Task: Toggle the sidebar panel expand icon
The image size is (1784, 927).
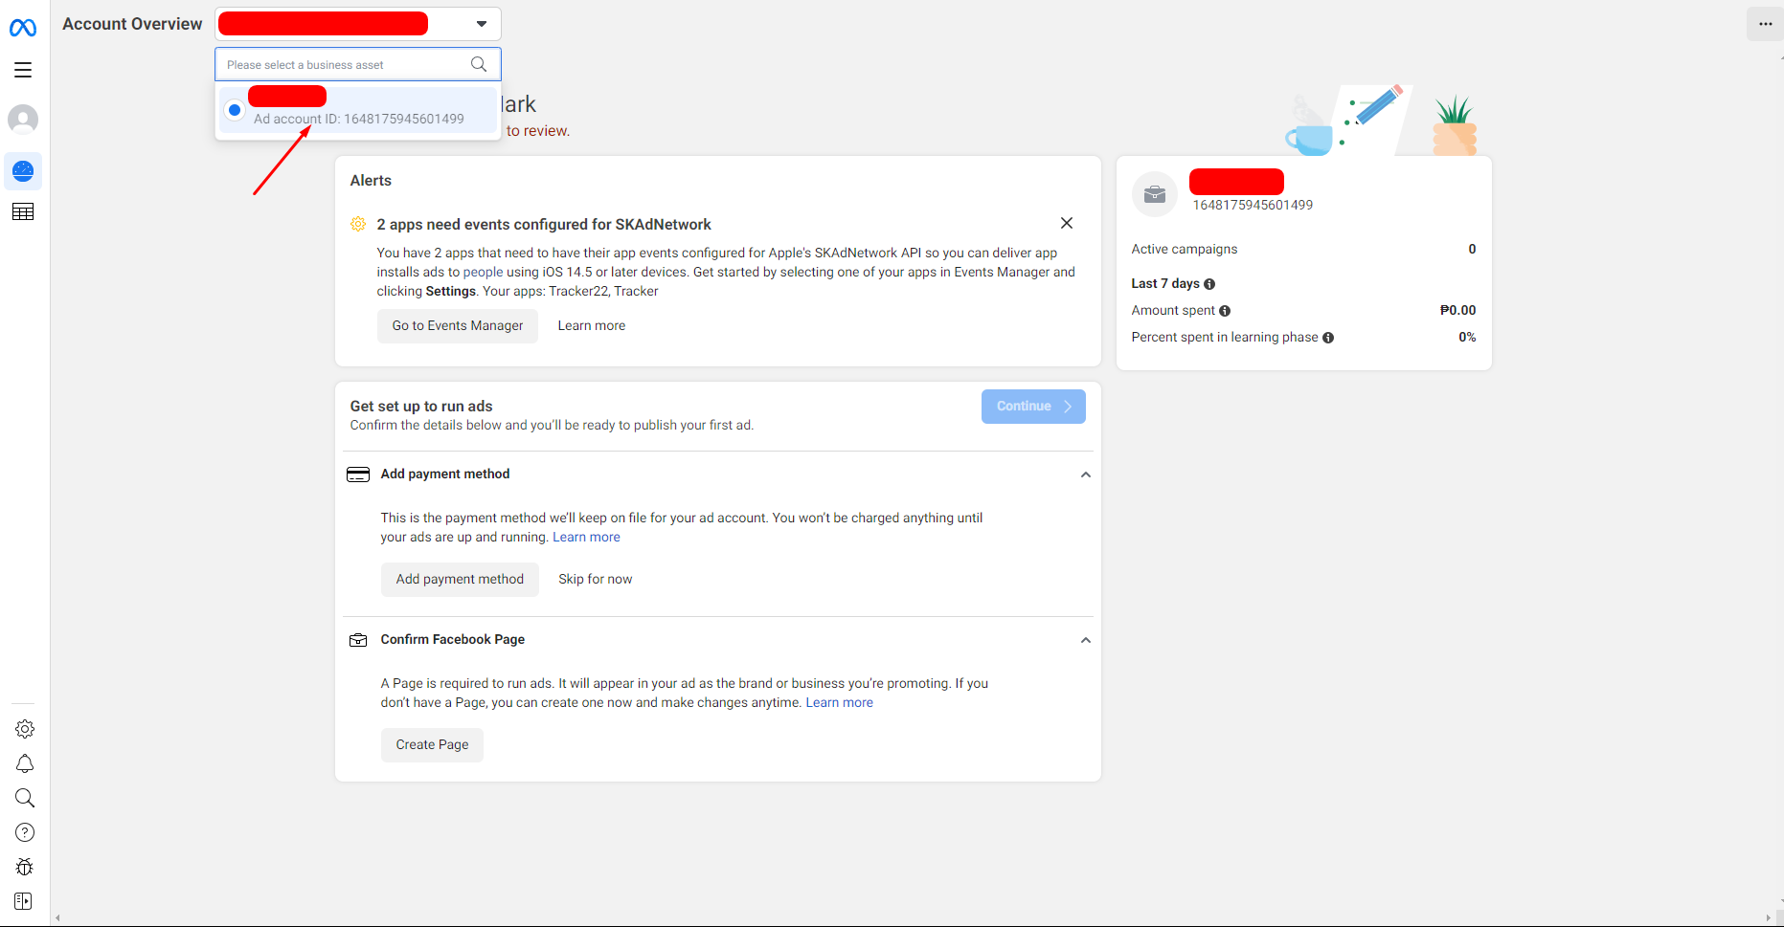Action: (24, 901)
